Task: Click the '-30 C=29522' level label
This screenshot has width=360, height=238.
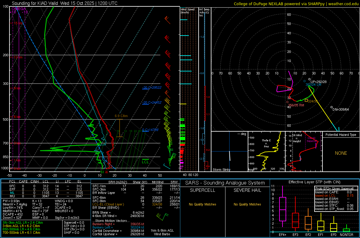Action: tap(152, 88)
